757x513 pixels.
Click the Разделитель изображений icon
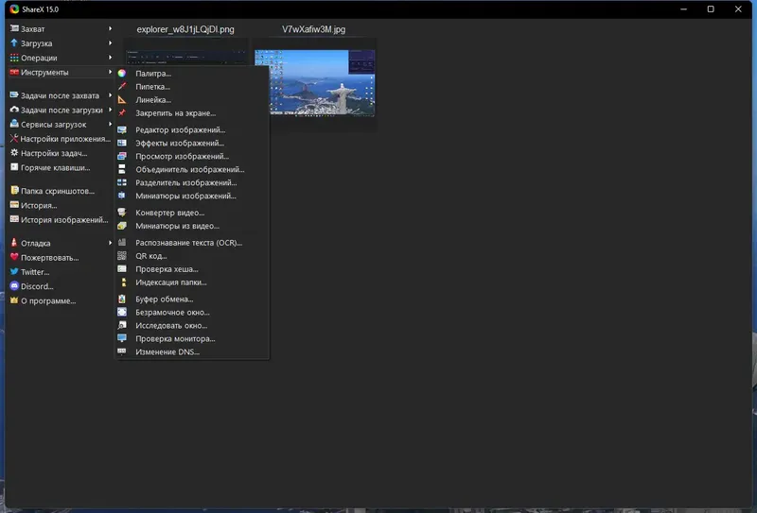click(122, 182)
